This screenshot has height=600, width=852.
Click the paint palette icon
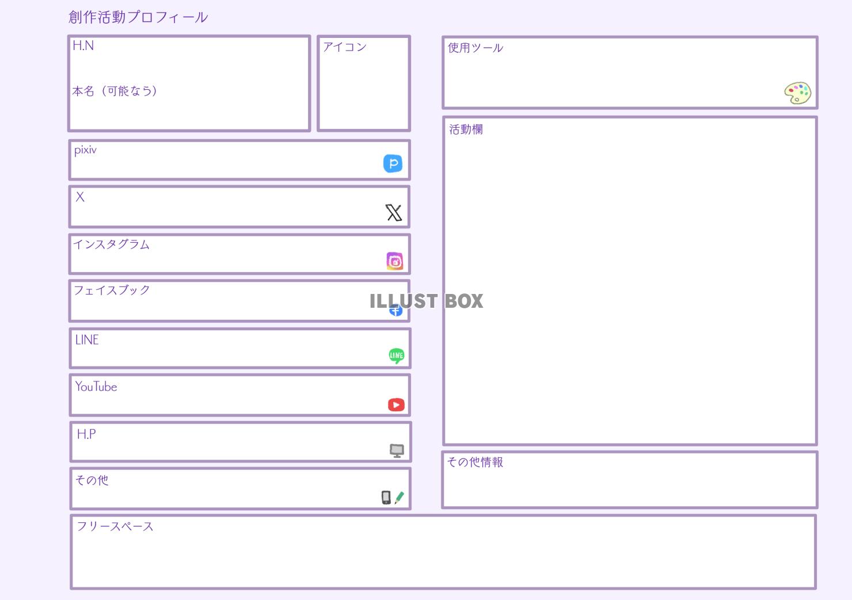pos(797,93)
